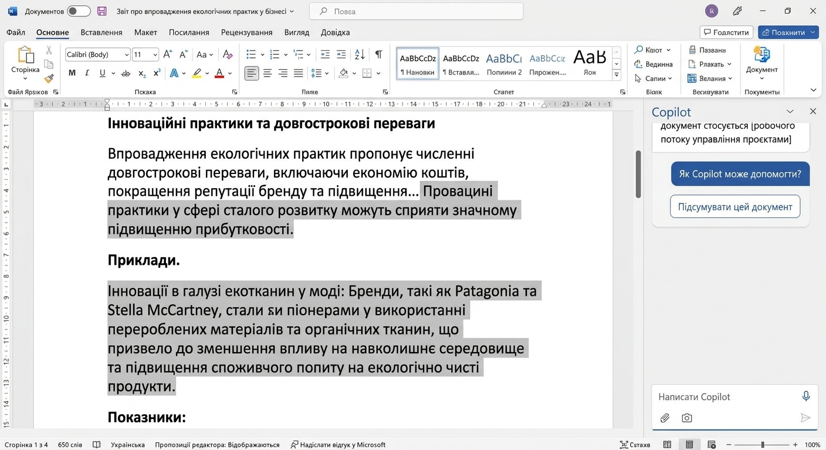Screen dimensions: 826x450
Task: Decrease paragraph indent
Action: pos(325,54)
